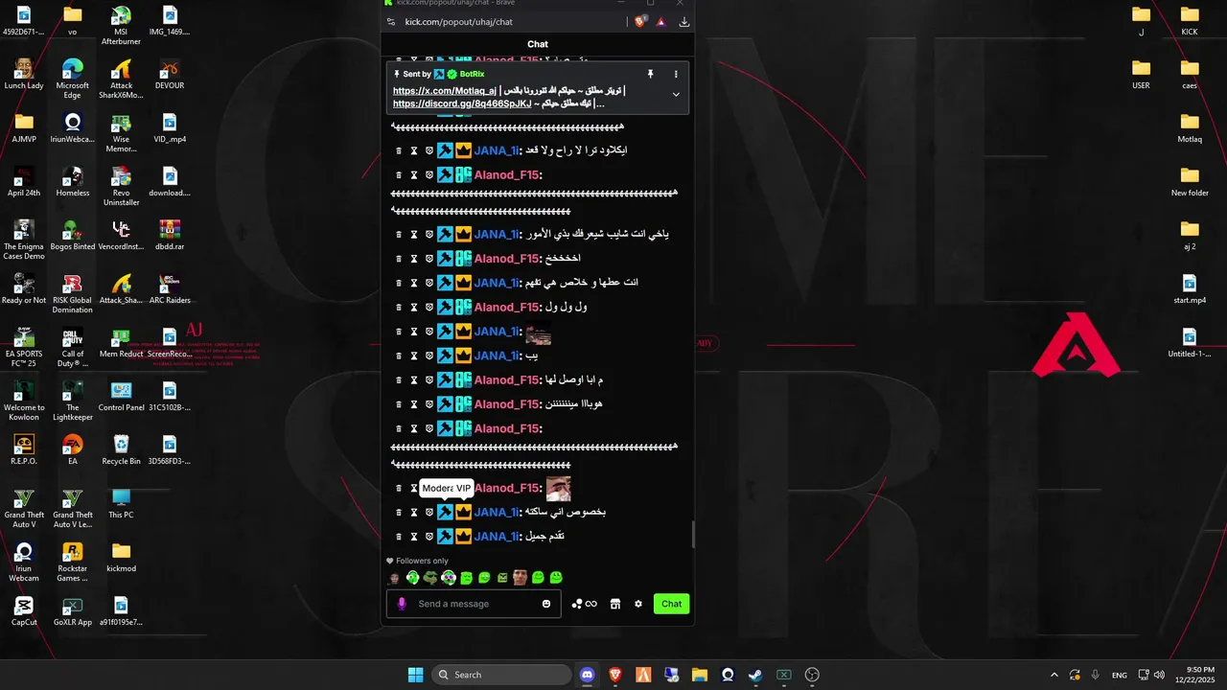Click JANA_1i username on 'تقدم جميل' message

(x=497, y=537)
